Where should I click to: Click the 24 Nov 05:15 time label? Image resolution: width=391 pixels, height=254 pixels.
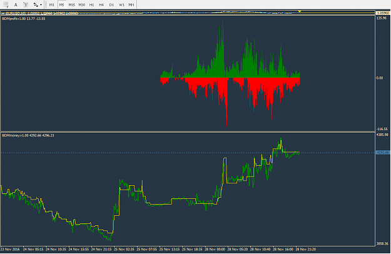coord(33,249)
